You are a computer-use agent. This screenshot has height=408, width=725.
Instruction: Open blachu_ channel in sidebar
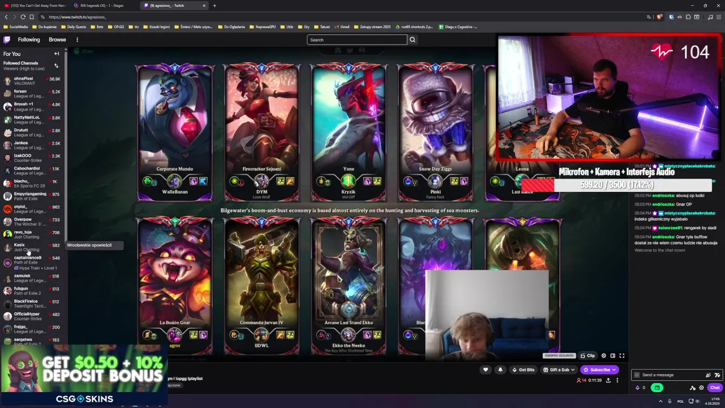32,184
